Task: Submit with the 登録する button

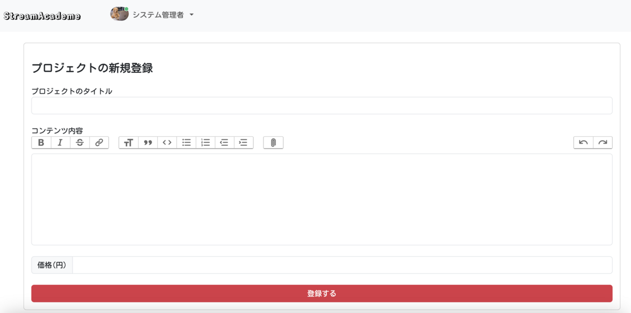Action: tap(322, 294)
